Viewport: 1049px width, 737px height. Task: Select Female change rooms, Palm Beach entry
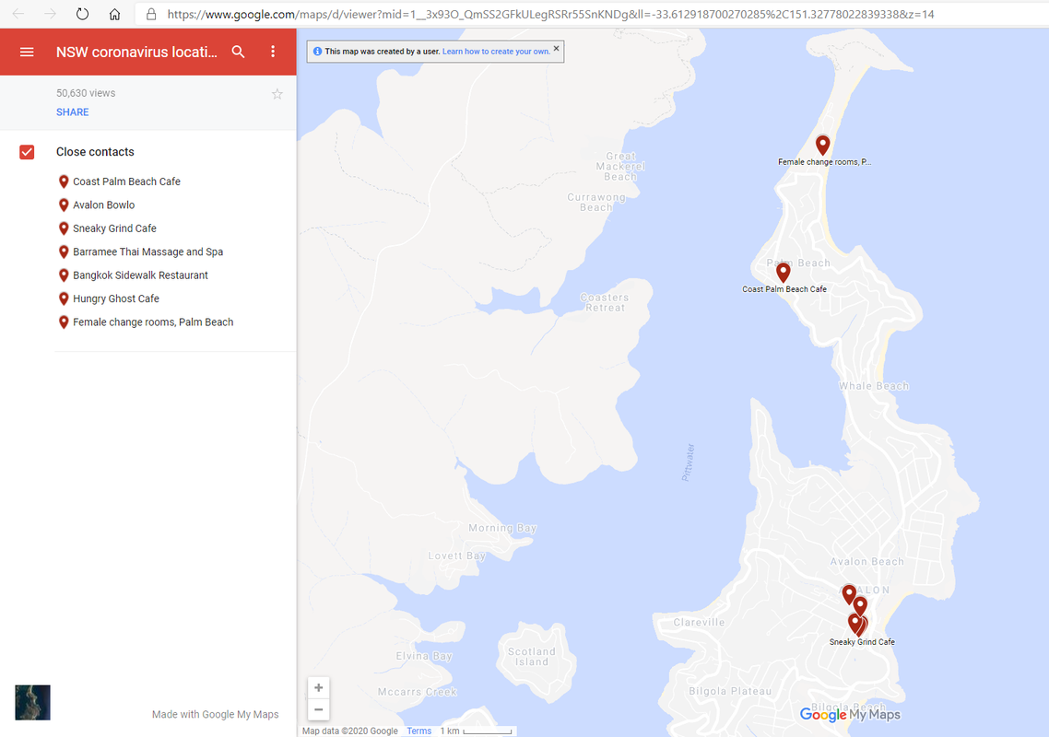[x=153, y=322]
